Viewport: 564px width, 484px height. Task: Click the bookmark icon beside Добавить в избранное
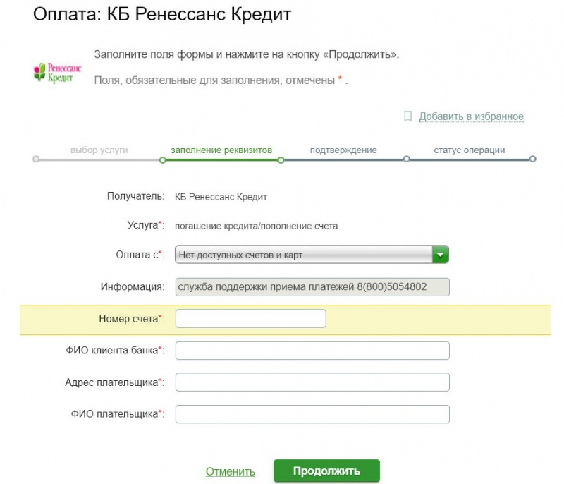coord(407,116)
